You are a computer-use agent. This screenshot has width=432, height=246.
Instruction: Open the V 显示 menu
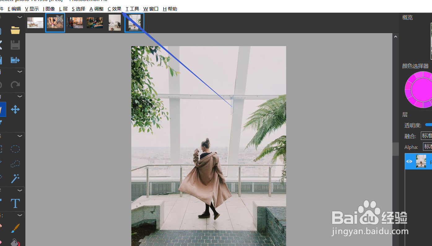[x=32, y=9]
